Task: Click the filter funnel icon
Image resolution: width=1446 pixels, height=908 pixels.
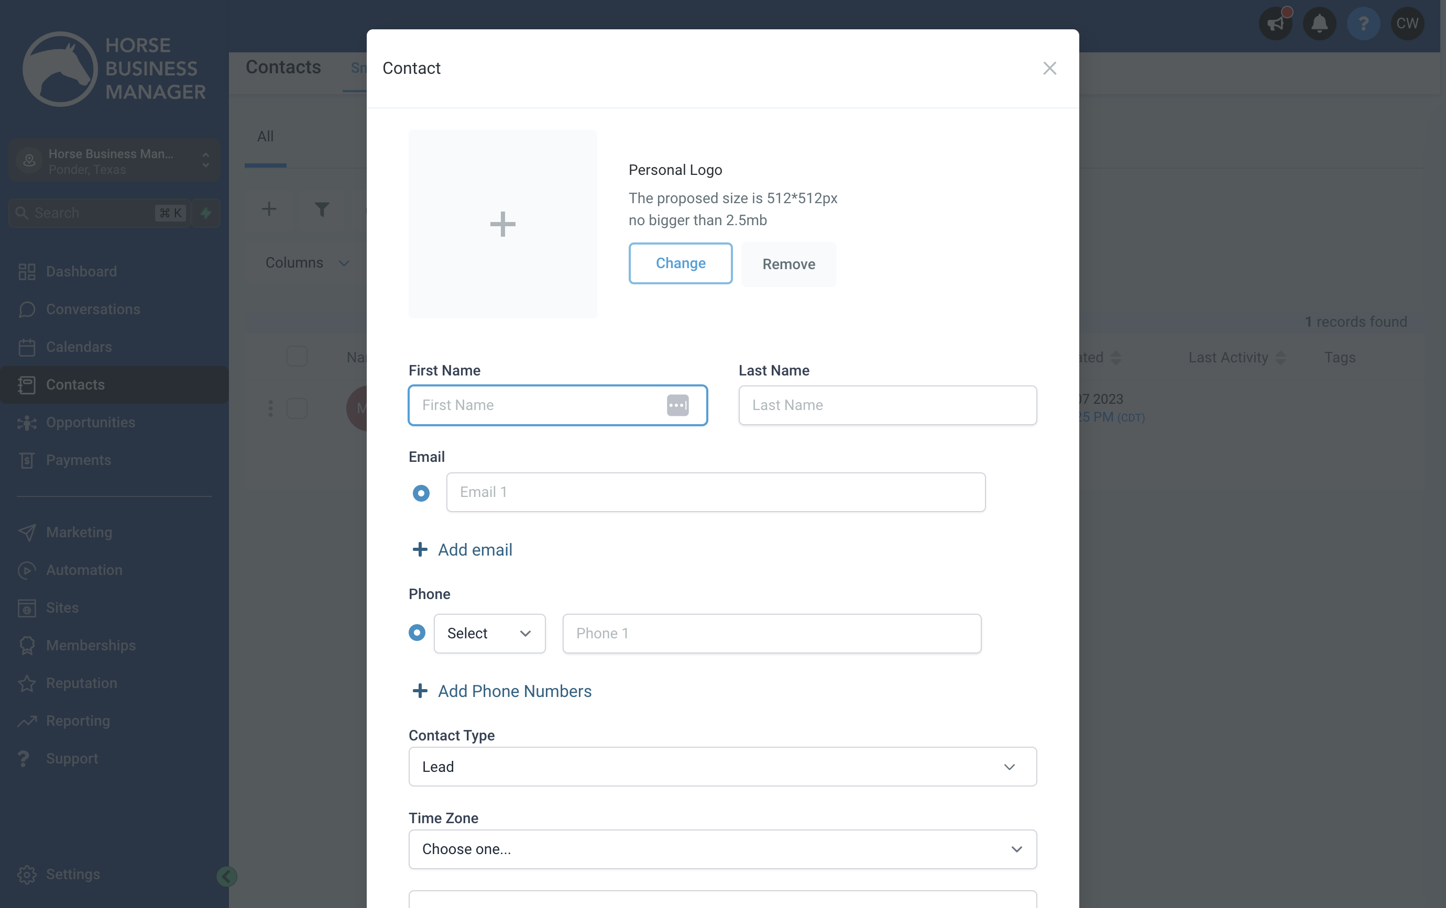Action: click(x=322, y=209)
